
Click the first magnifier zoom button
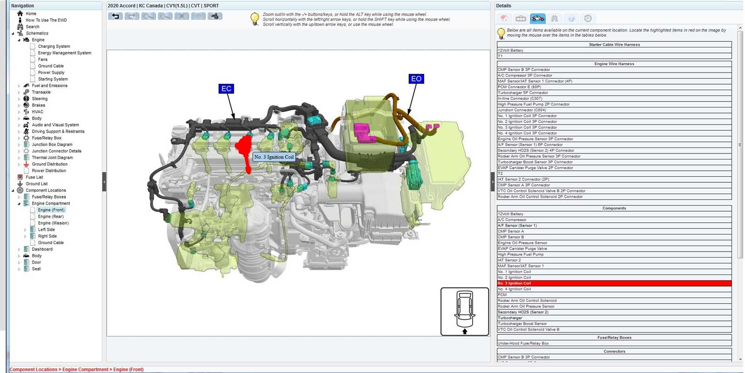(x=149, y=16)
